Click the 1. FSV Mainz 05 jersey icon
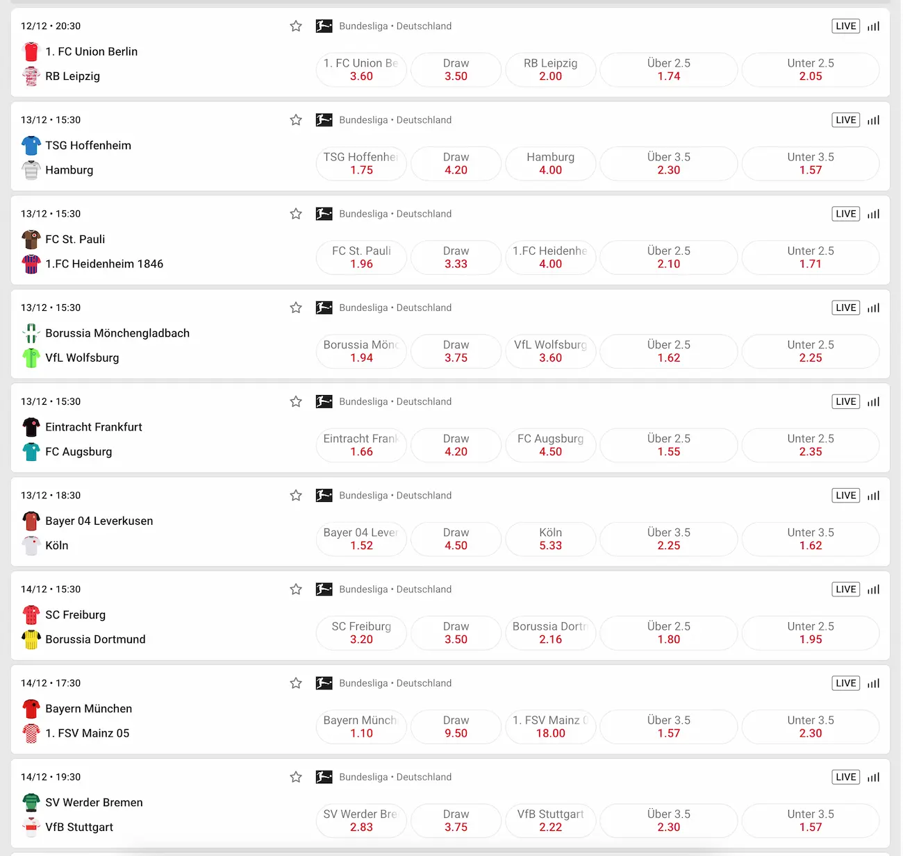This screenshot has width=903, height=856. 31,733
